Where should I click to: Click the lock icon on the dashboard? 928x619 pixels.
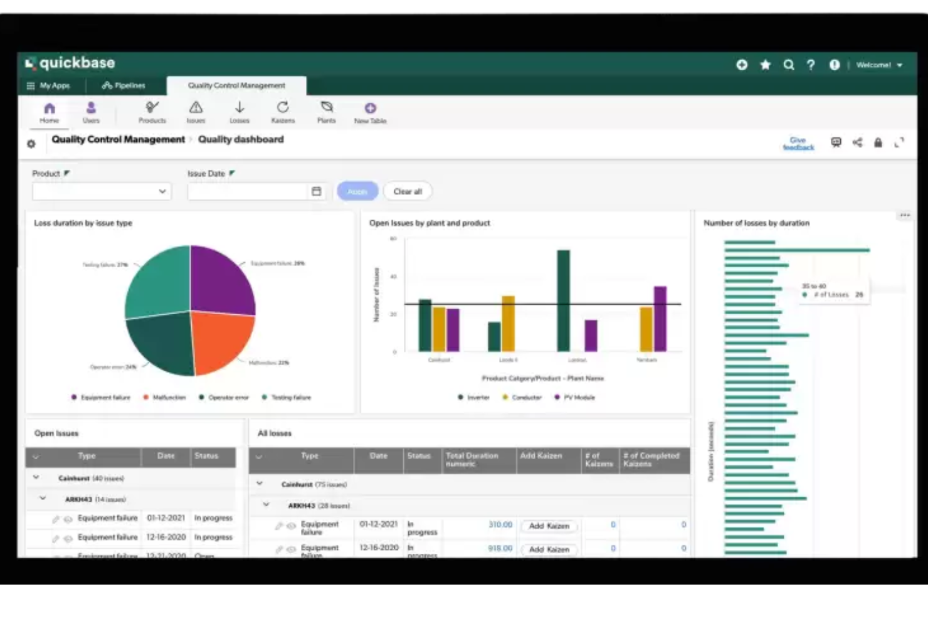pyautogui.click(x=878, y=143)
